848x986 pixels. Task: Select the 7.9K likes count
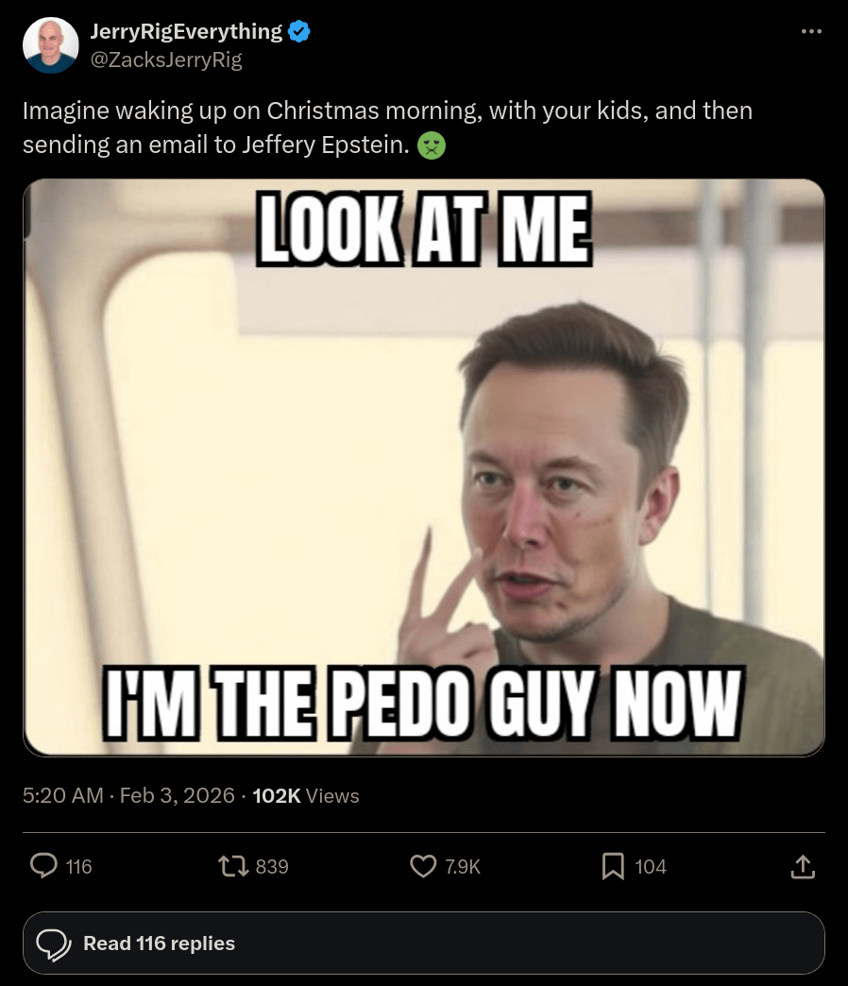pos(462,866)
